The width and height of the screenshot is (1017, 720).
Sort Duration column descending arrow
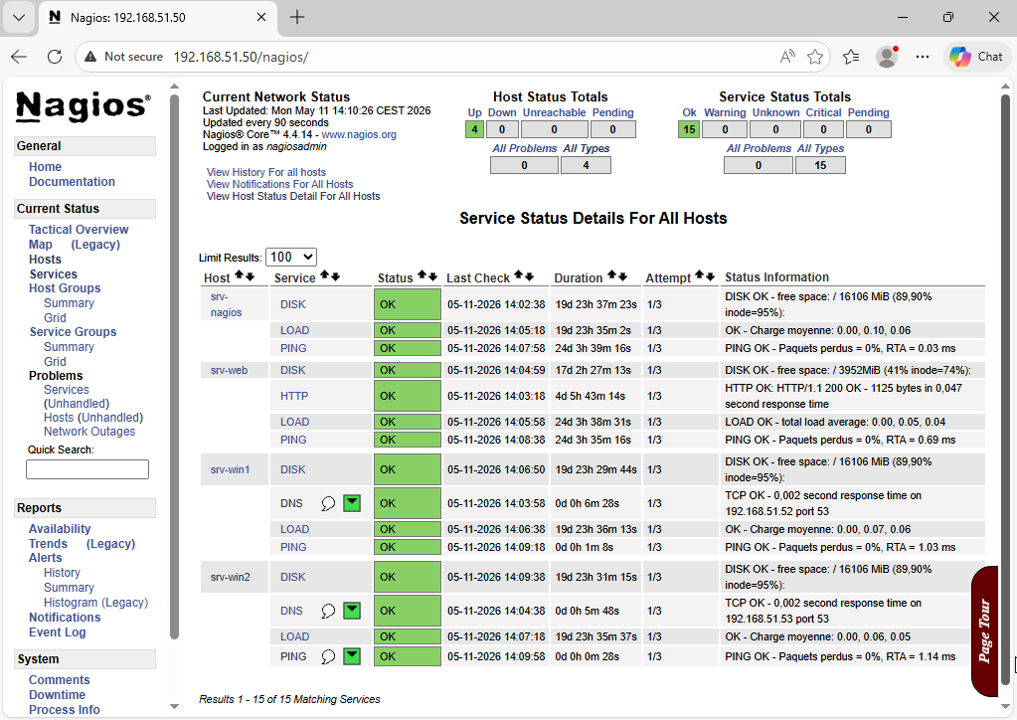[622, 276]
